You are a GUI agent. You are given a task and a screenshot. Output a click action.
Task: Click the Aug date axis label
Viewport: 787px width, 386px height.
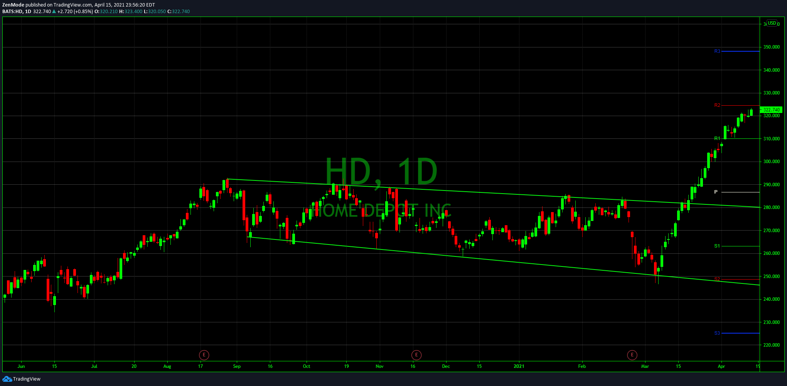167,366
